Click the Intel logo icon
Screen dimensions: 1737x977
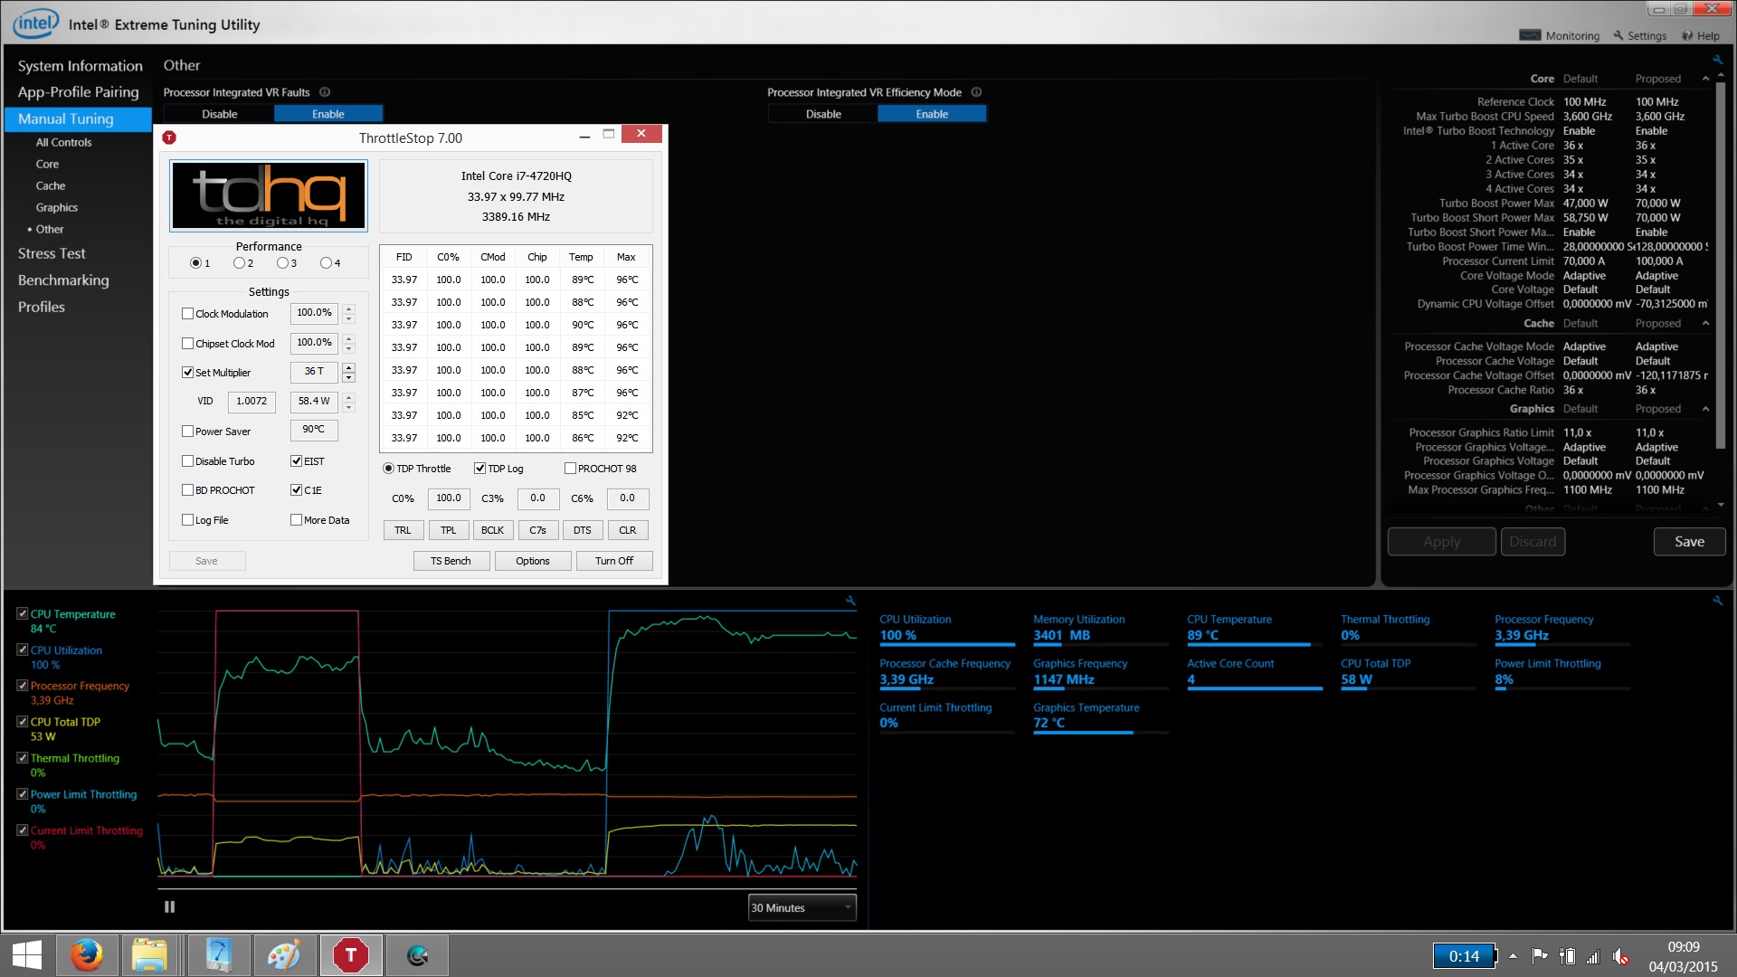pyautogui.click(x=36, y=24)
